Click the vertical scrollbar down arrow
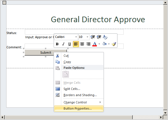The image size is (168, 120). point(165,113)
